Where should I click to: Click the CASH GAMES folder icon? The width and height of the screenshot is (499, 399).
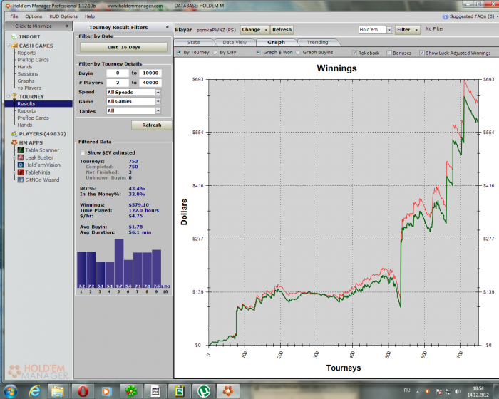(14, 46)
